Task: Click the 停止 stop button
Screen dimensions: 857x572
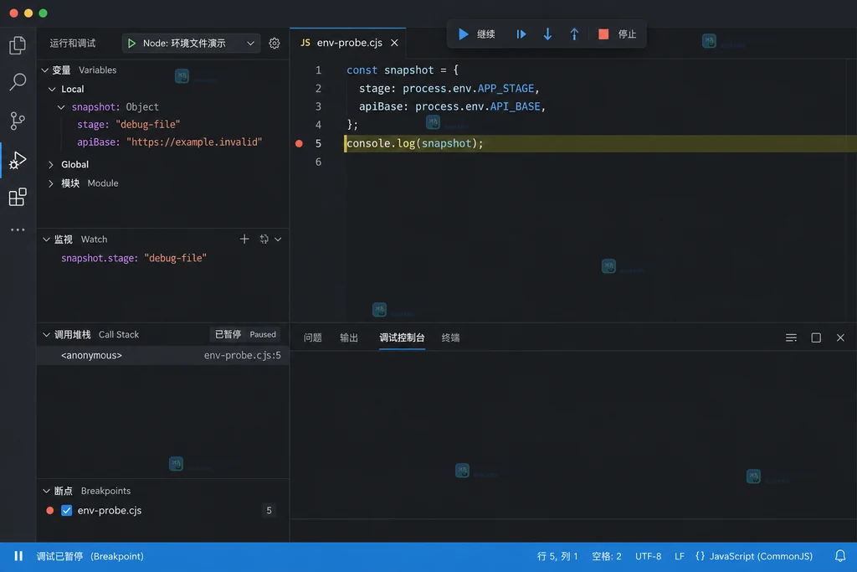Action: click(617, 34)
